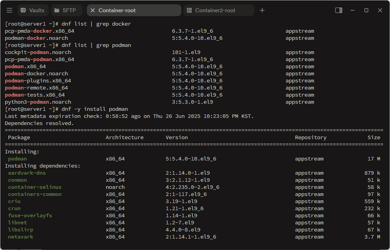Click the Repository column header
Viewport: 390px width, 250px height.
click(x=311, y=137)
